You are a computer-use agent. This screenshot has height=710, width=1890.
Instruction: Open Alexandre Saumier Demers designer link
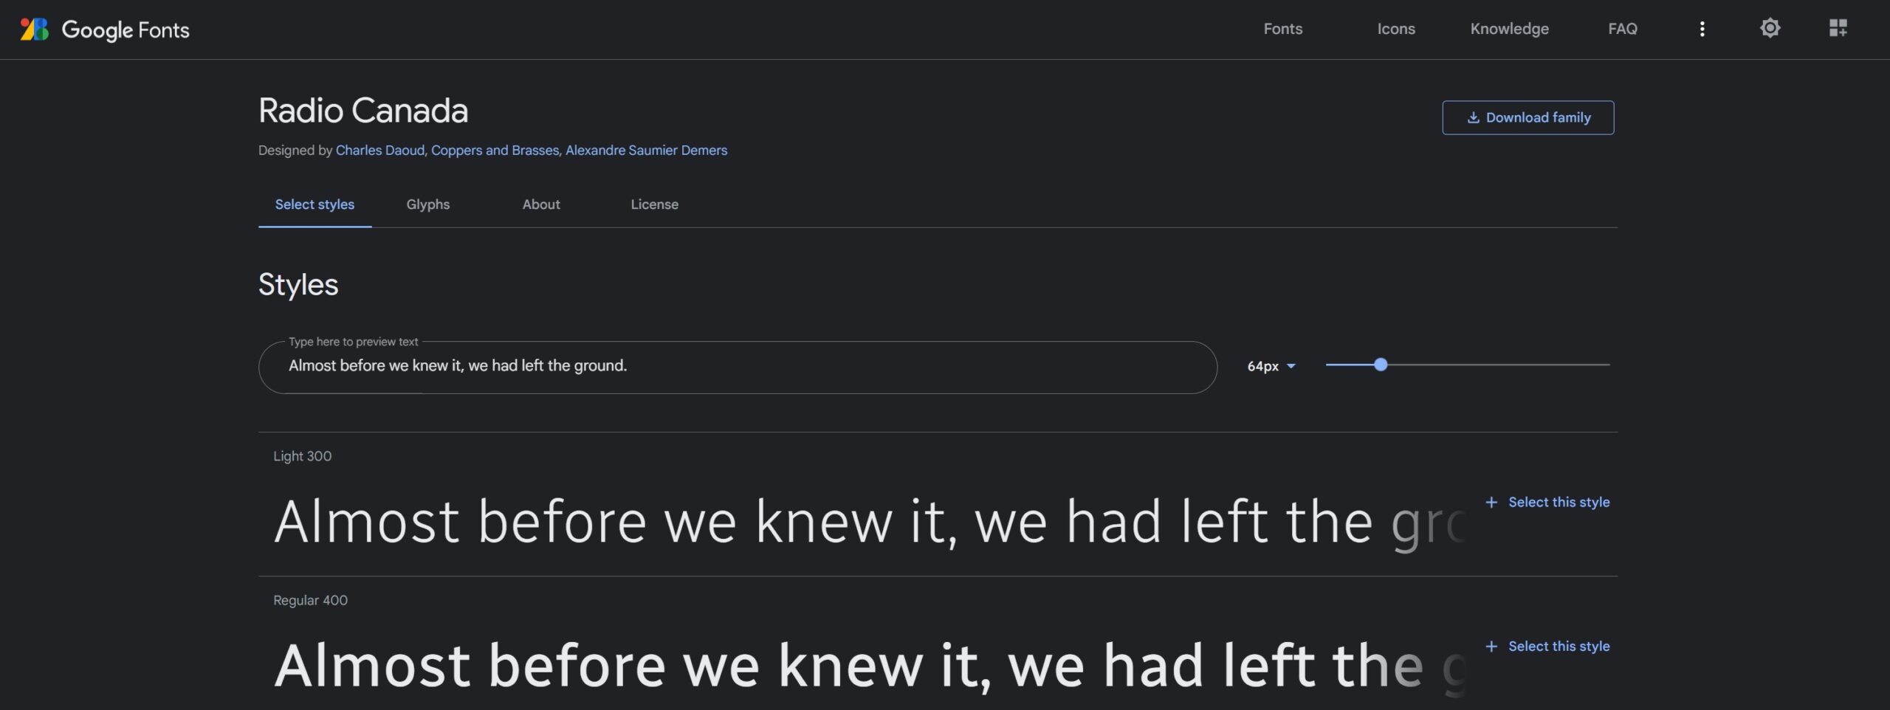click(x=646, y=151)
